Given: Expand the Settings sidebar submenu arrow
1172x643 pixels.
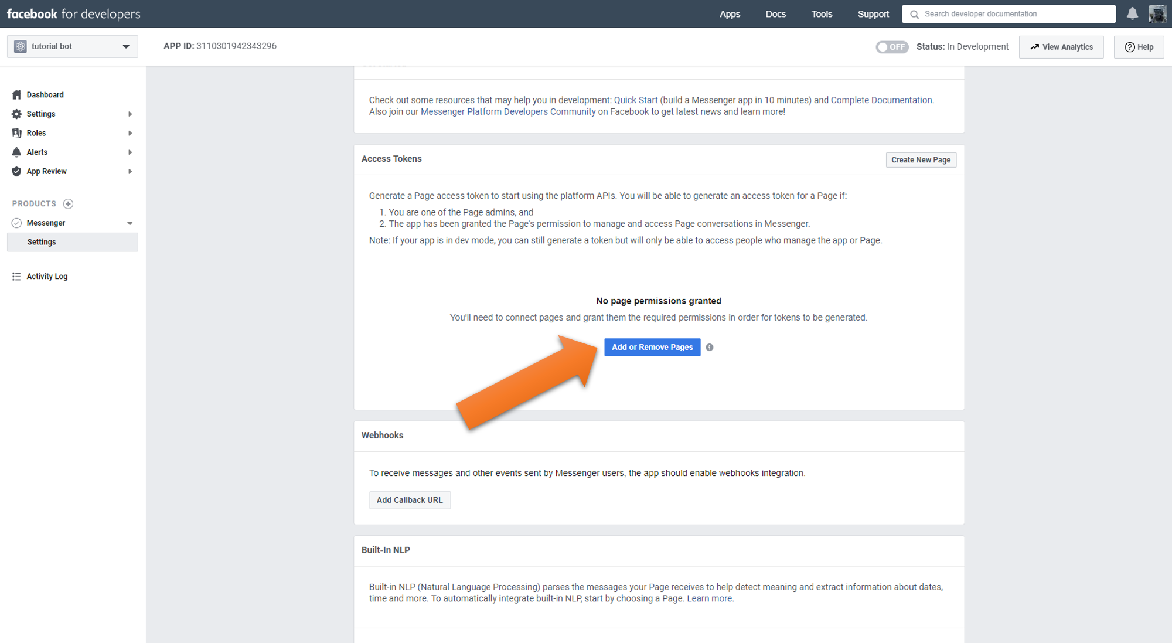Looking at the screenshot, I should (x=130, y=114).
